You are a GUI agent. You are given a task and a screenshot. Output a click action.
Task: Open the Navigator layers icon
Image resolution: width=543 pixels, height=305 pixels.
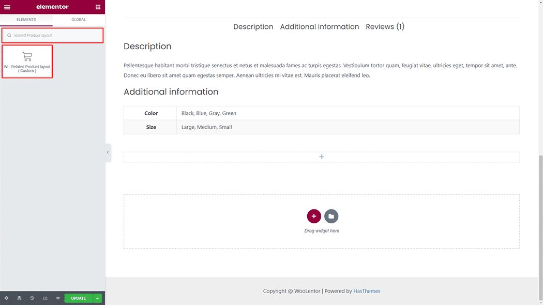pos(19,298)
